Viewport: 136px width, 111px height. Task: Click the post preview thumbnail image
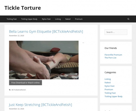44,60
